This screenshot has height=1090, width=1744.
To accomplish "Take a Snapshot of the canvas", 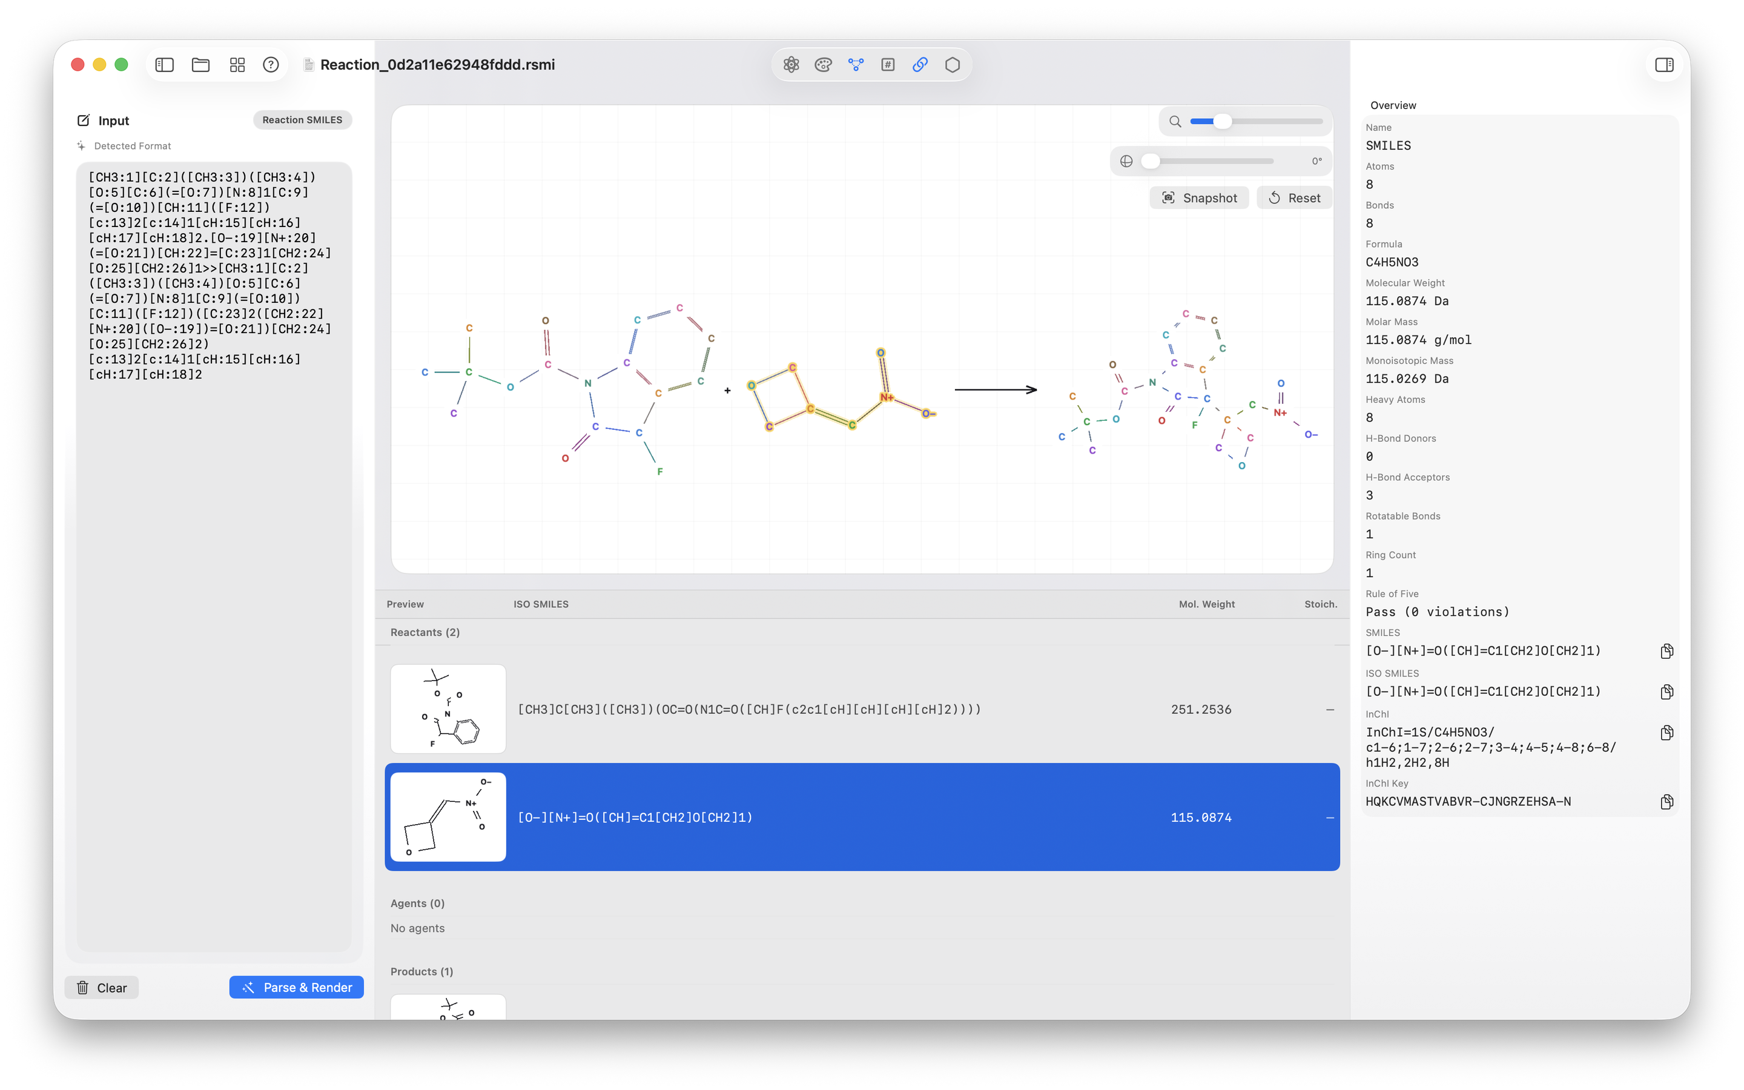I will 1199,197.
